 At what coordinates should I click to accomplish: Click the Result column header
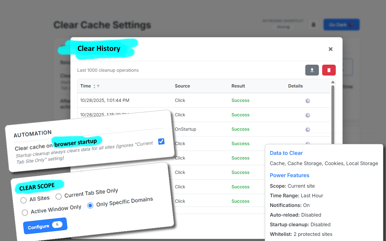[238, 86]
